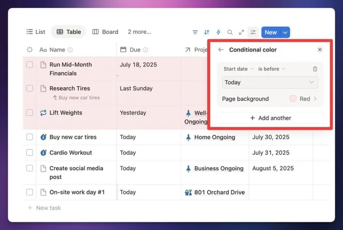Open the New button dropdown arrow
This screenshot has height=230, width=343.
click(285, 33)
